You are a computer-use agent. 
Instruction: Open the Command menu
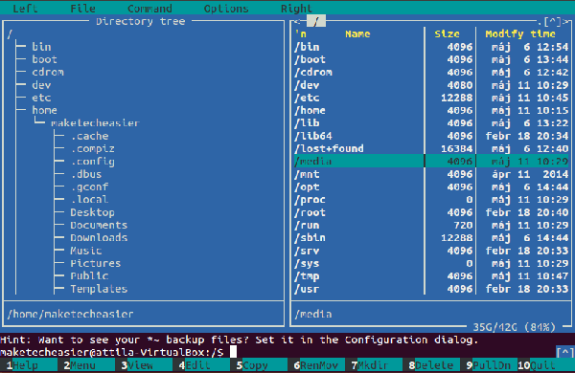149,8
